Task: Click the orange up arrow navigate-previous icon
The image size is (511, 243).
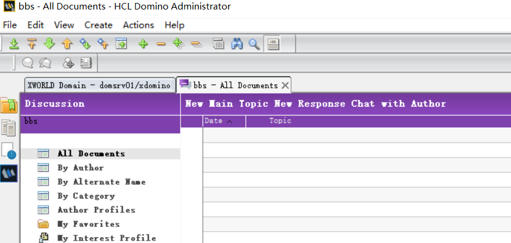Action: [x=67, y=44]
